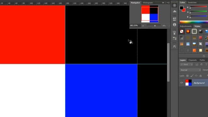Click the Clear Style icon below styles grid
The image size is (208, 117).
204,56
